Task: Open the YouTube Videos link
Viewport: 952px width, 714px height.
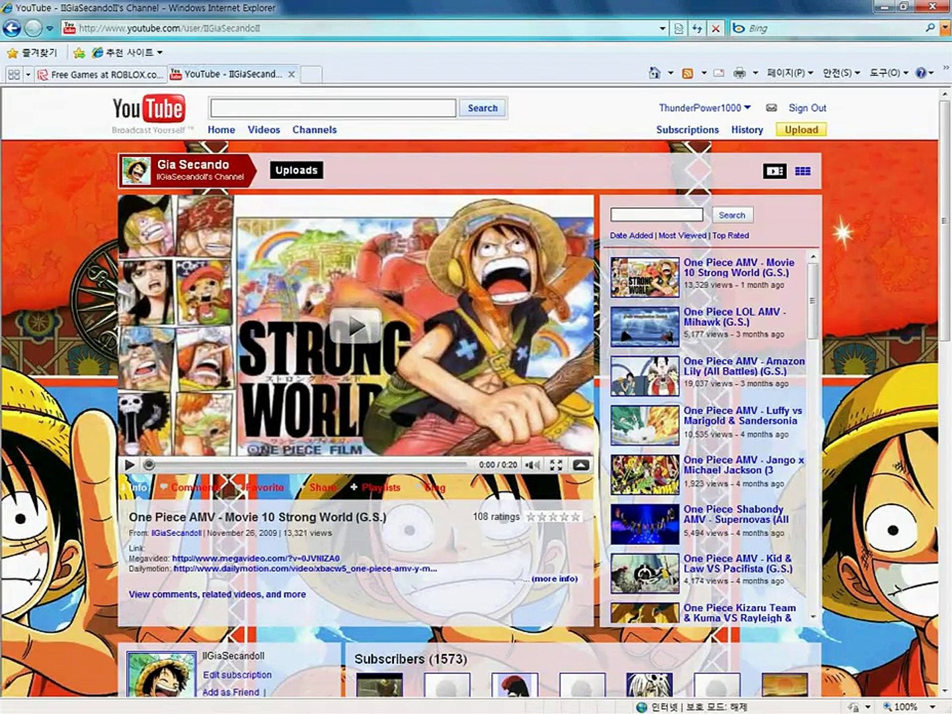Action: click(264, 130)
